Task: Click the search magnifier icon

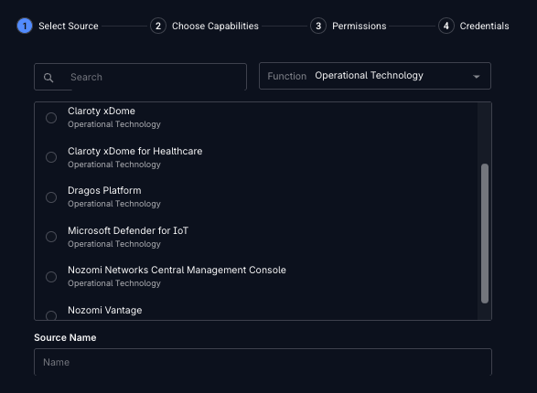Action: pyautogui.click(x=48, y=78)
